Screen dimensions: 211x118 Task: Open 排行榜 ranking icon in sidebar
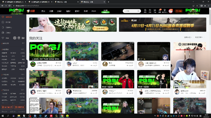click(x=3, y=22)
